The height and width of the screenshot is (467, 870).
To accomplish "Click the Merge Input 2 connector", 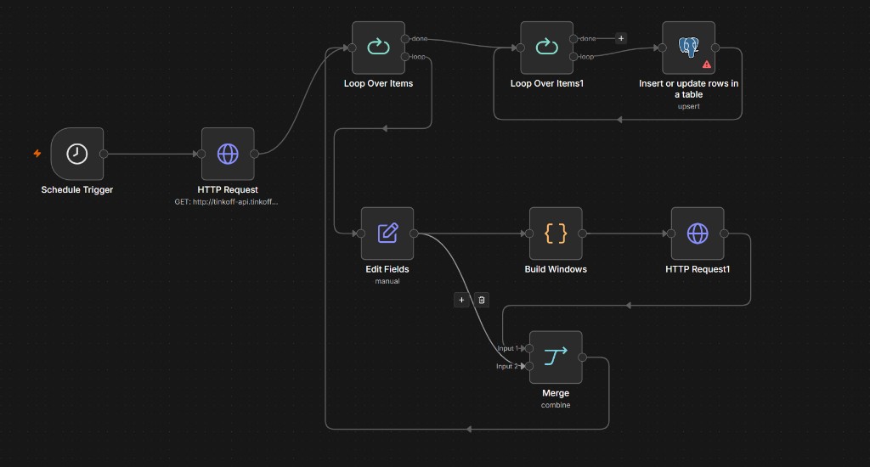I will pos(528,366).
